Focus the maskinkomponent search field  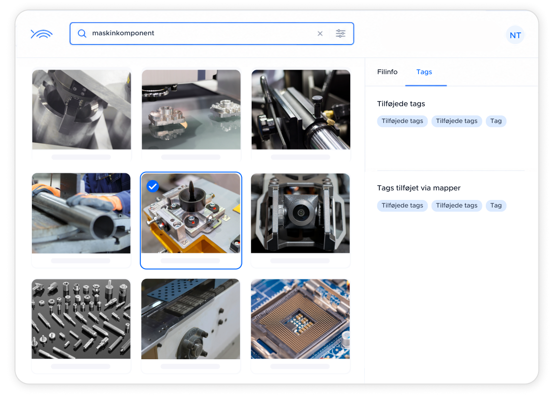click(x=201, y=33)
